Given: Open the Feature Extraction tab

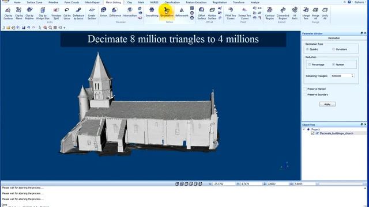Looking at the screenshot, I should pos(196,2).
